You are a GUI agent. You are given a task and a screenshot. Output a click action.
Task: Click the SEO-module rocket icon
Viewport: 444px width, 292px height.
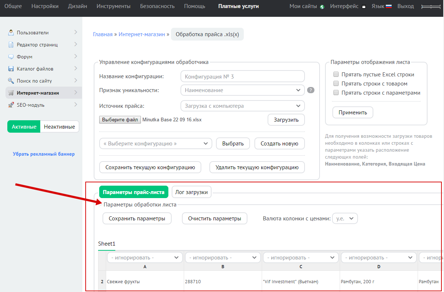point(11,105)
